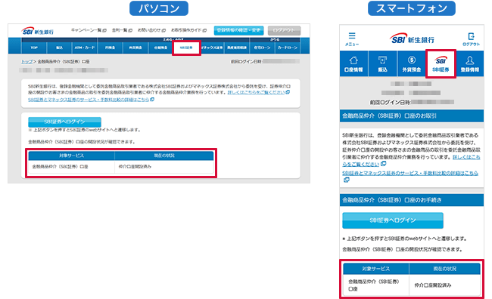Tap the SBI証券 logo tab on smartphone
This screenshot has width=492, height=299.
(x=441, y=64)
